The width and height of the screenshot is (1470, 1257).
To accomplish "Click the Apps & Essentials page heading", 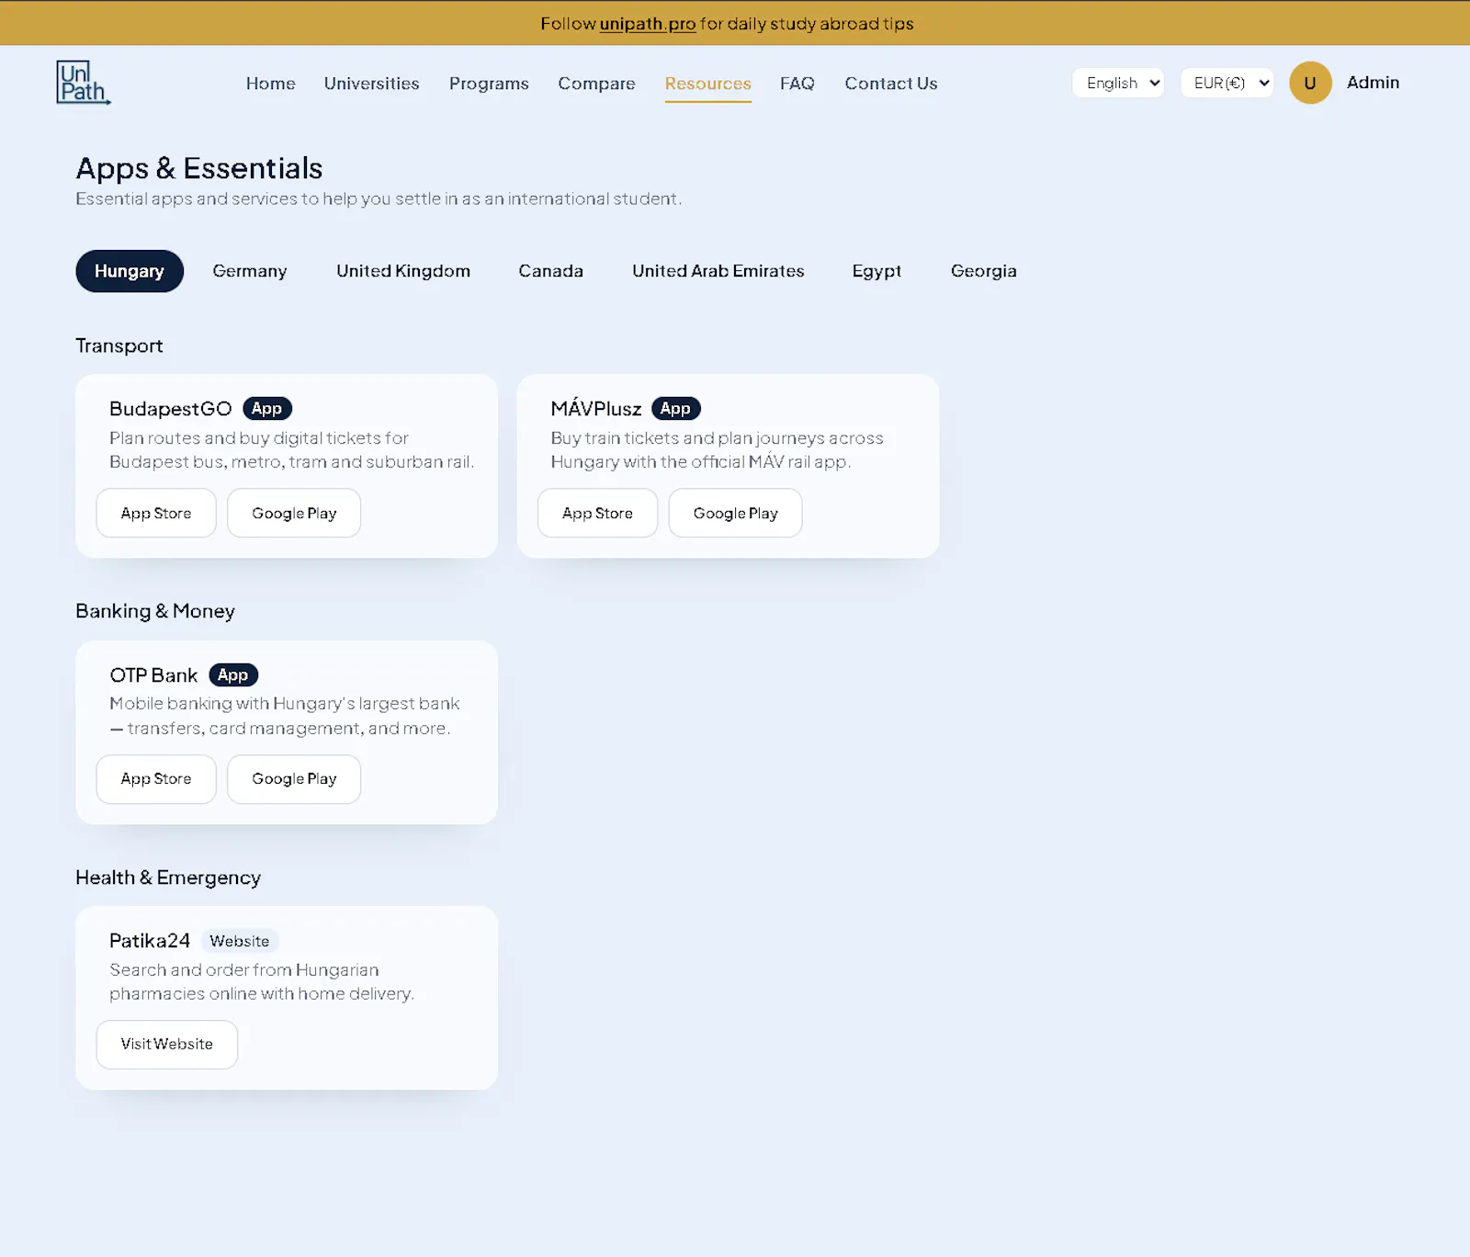I will (199, 169).
